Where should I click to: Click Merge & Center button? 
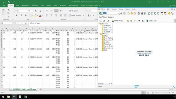(x=75, y=15)
